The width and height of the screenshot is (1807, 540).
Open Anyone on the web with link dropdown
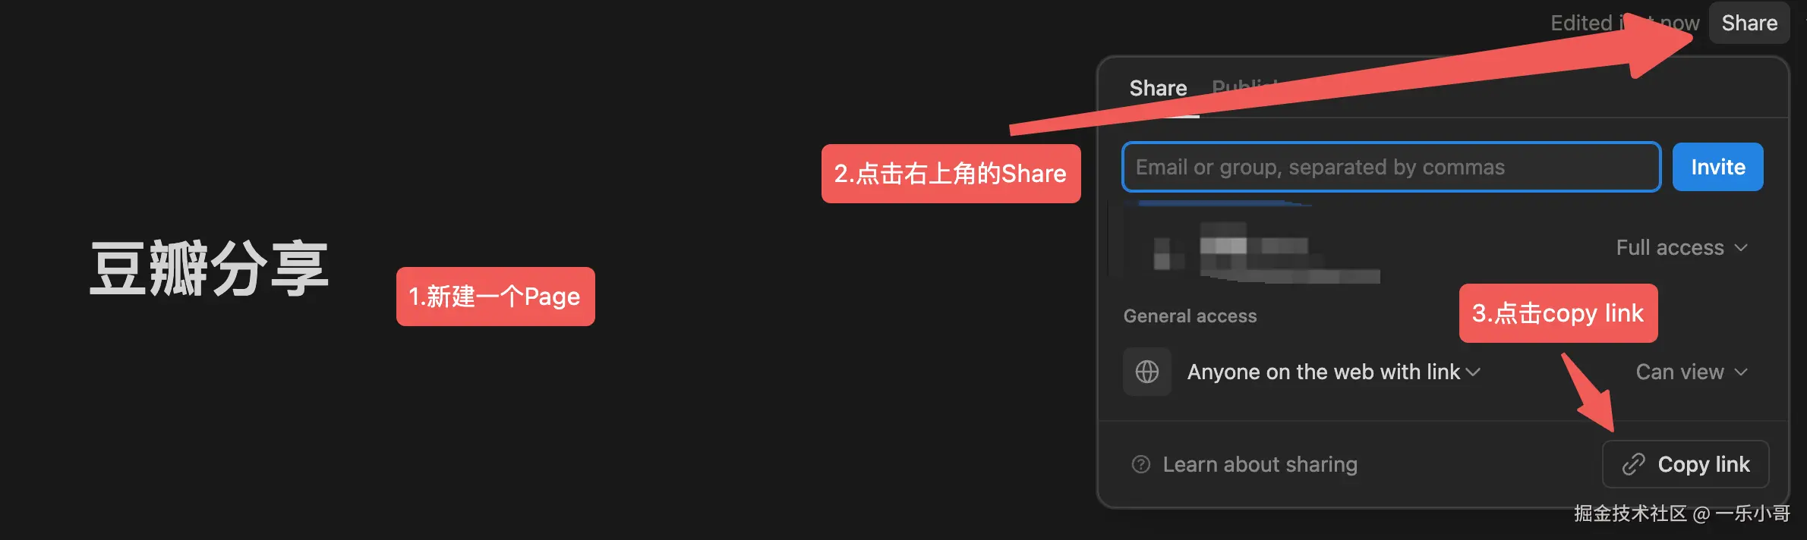(x=1333, y=372)
